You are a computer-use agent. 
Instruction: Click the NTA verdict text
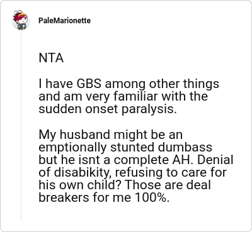51,58
